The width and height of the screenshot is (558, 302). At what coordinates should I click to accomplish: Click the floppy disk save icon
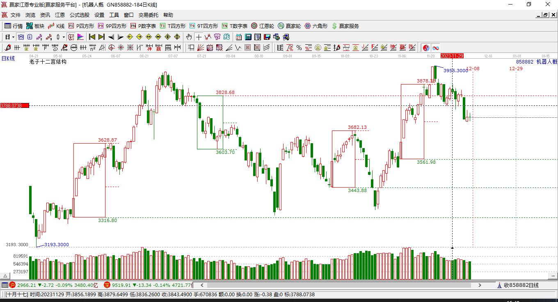pos(267,37)
